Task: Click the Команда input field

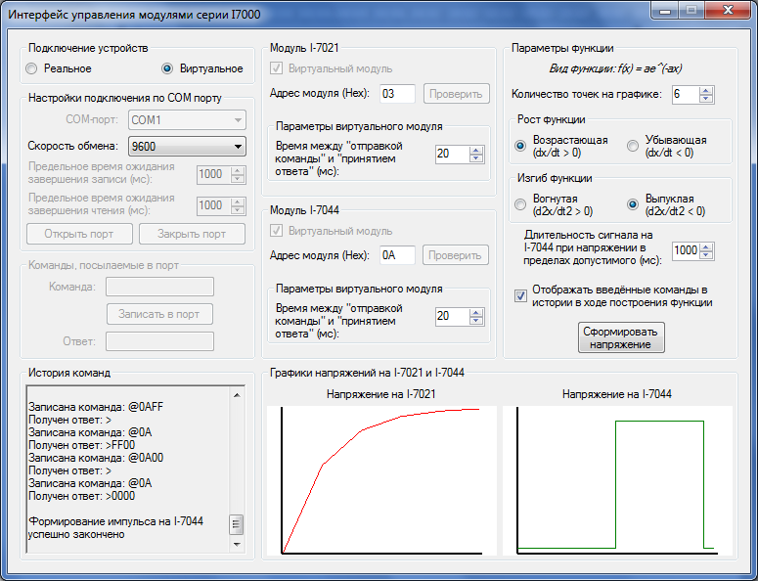Action: point(160,287)
